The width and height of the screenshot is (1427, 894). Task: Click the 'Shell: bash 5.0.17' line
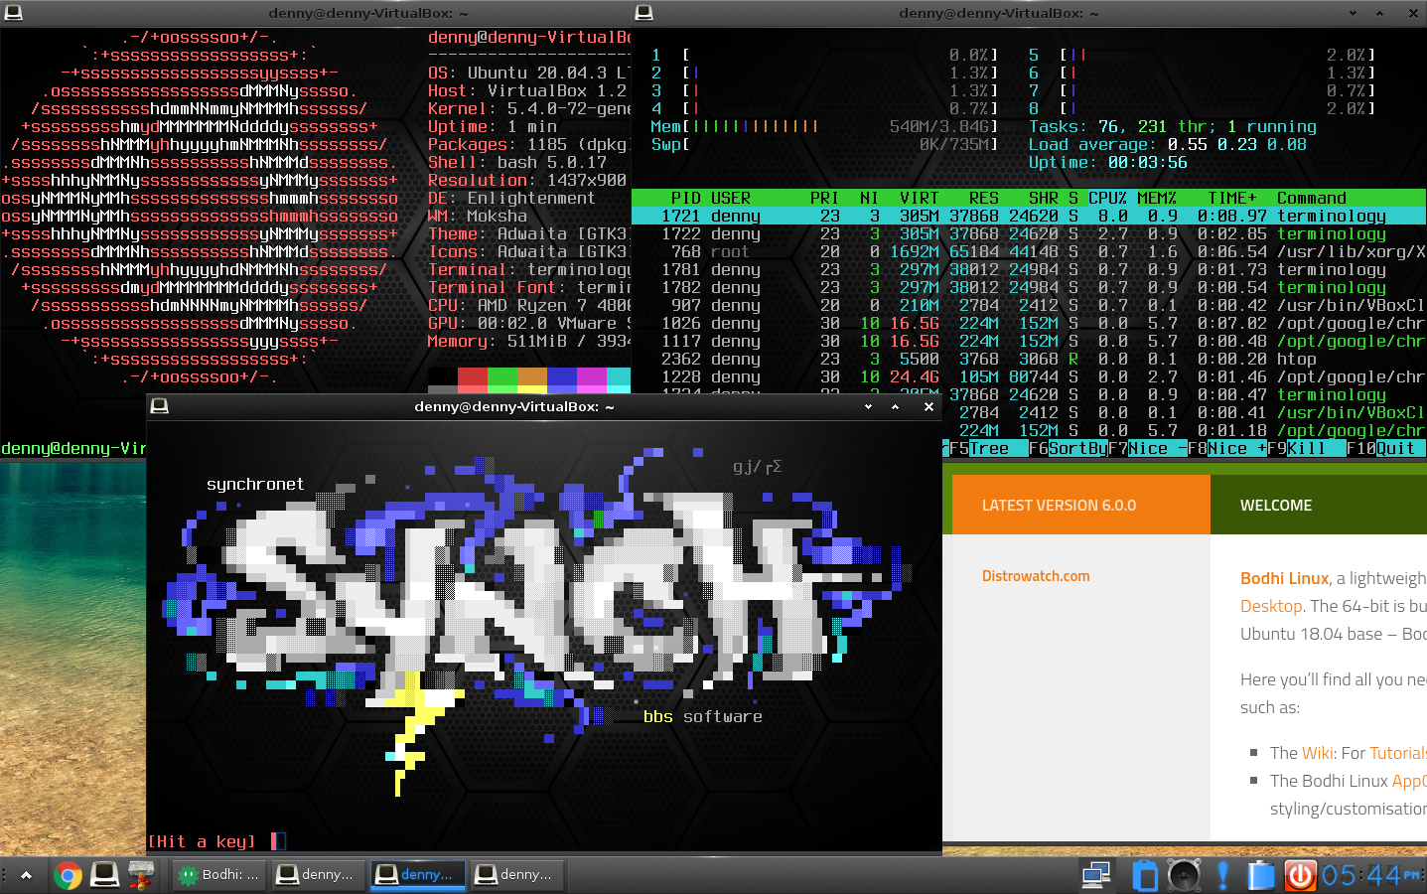pyautogui.click(x=517, y=163)
